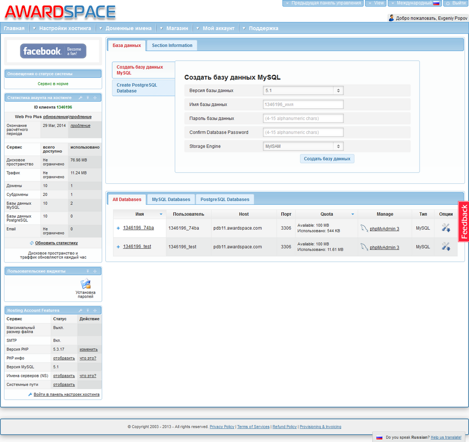
Task: Sort the table by the Имя column arrow
Action: pos(161,214)
